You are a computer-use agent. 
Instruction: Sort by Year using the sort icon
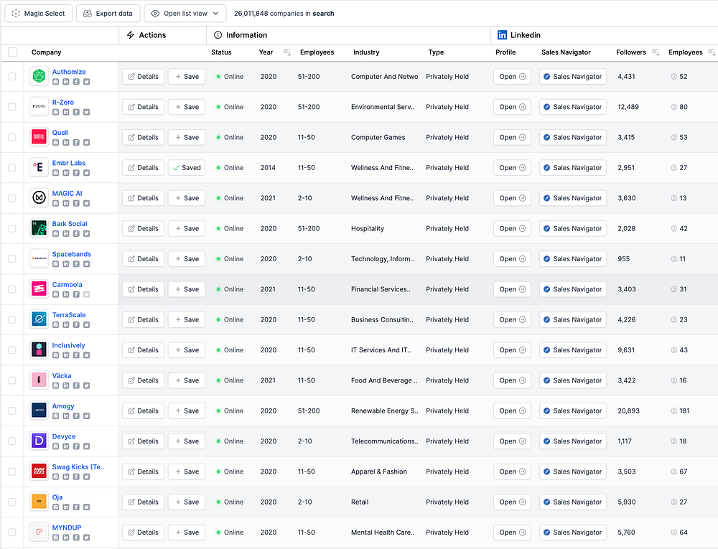tap(287, 52)
